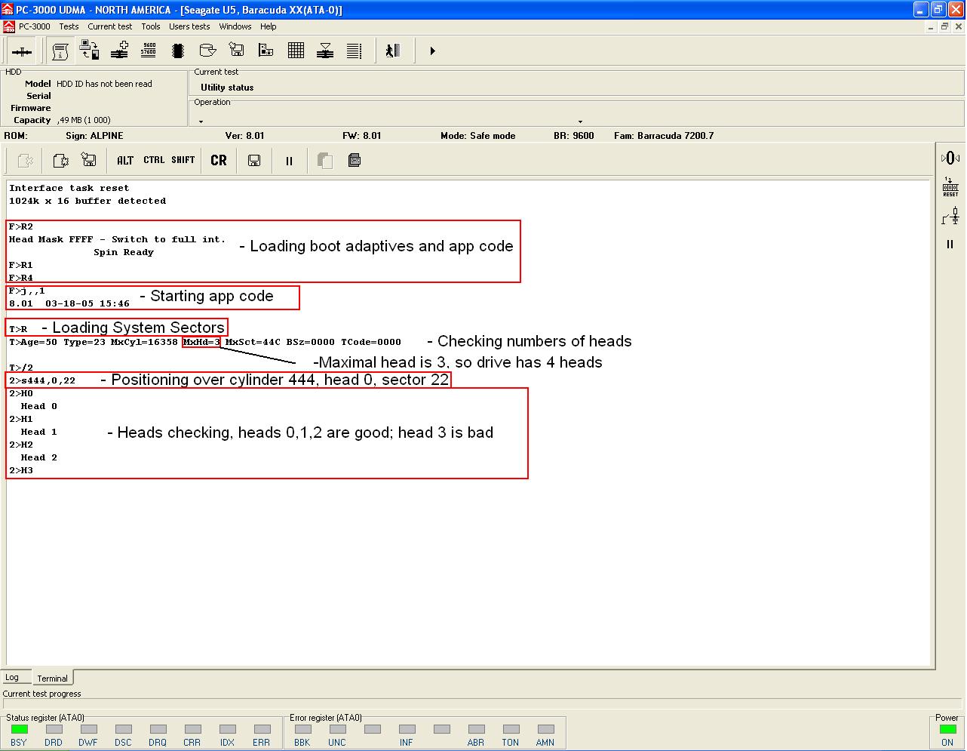Image resolution: width=967 pixels, height=751 pixels.
Task: Click the DRD status register indicator
Action: point(54,729)
